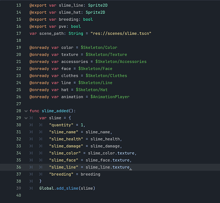Click the slime_added function name
The width and height of the screenshot is (220, 203).
click(55, 111)
